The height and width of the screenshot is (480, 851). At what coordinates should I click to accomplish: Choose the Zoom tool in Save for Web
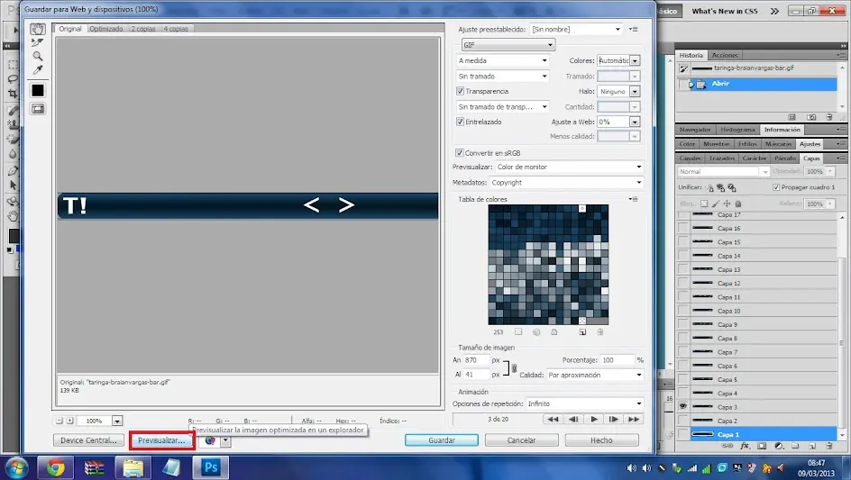pyautogui.click(x=38, y=56)
